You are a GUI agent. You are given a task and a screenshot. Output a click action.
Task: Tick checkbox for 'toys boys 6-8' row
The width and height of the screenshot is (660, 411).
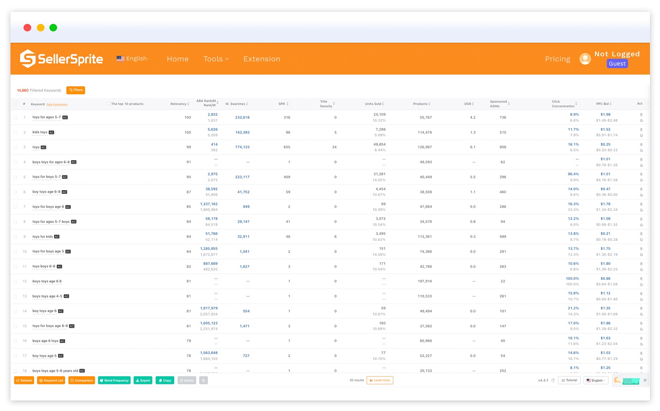15,267
